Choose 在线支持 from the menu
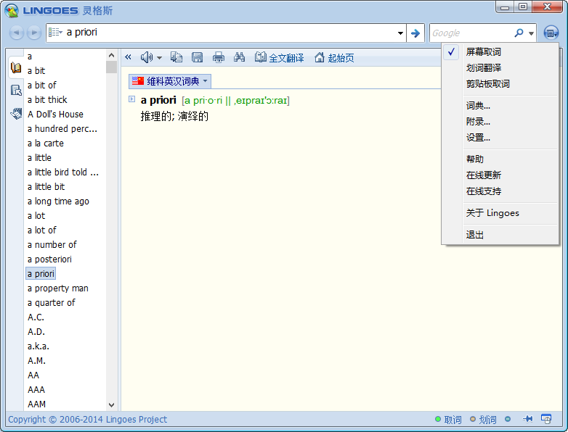 pyautogui.click(x=500, y=191)
